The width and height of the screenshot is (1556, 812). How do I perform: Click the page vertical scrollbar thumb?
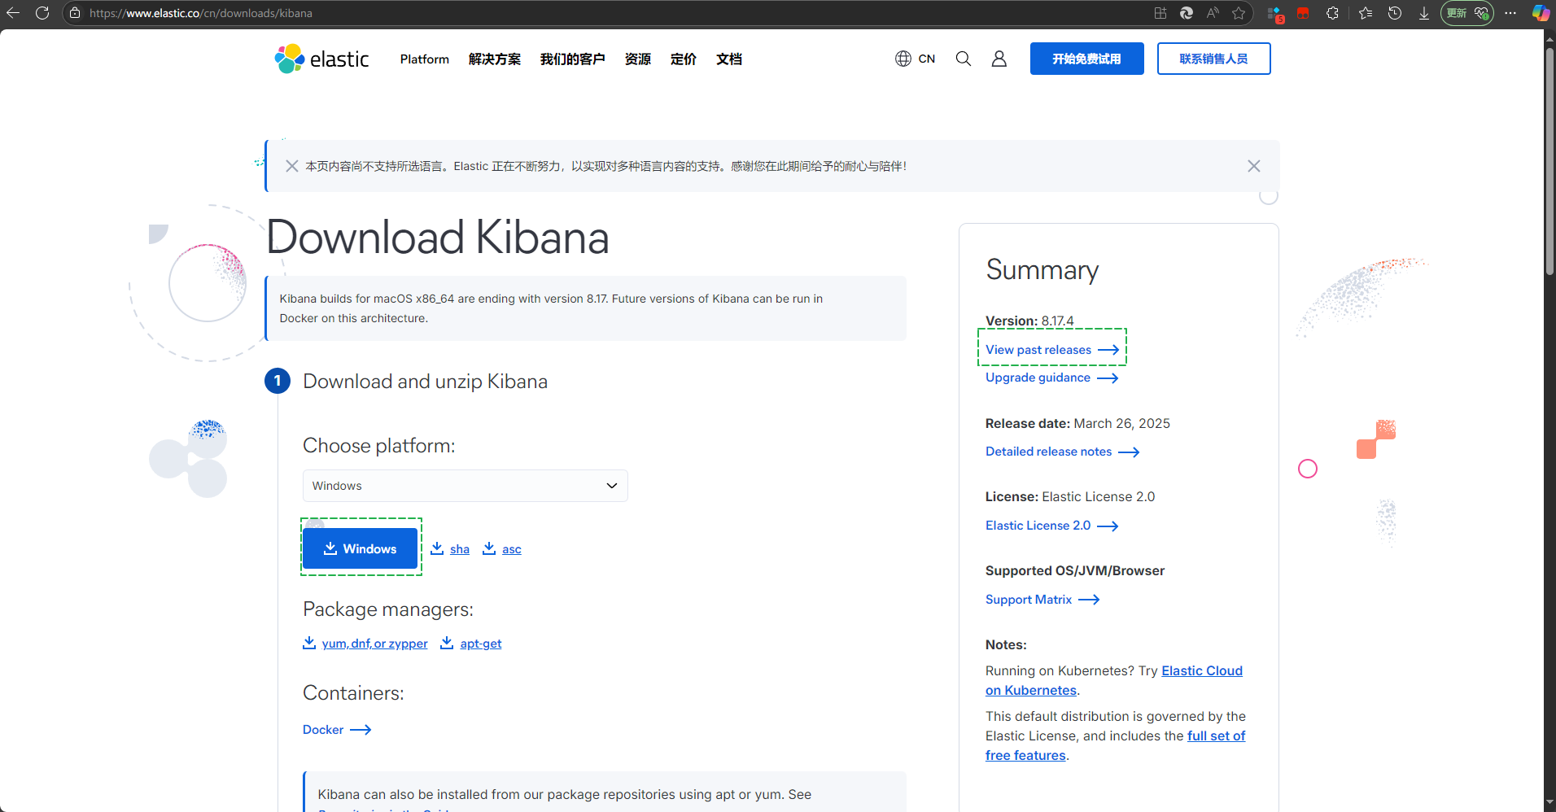(x=1549, y=163)
